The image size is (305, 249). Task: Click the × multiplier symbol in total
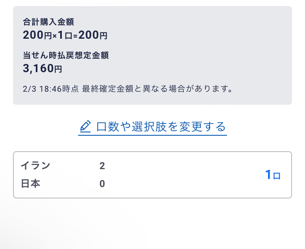pyautogui.click(x=54, y=36)
